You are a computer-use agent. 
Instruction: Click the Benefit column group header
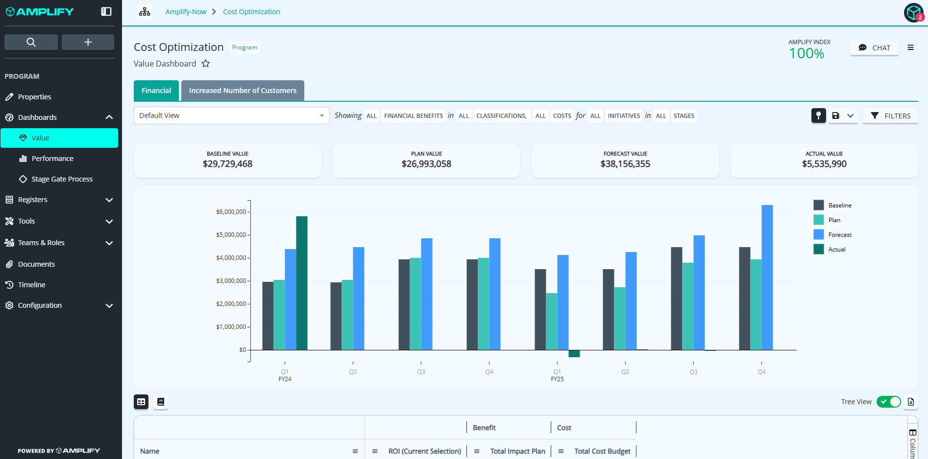tap(484, 428)
